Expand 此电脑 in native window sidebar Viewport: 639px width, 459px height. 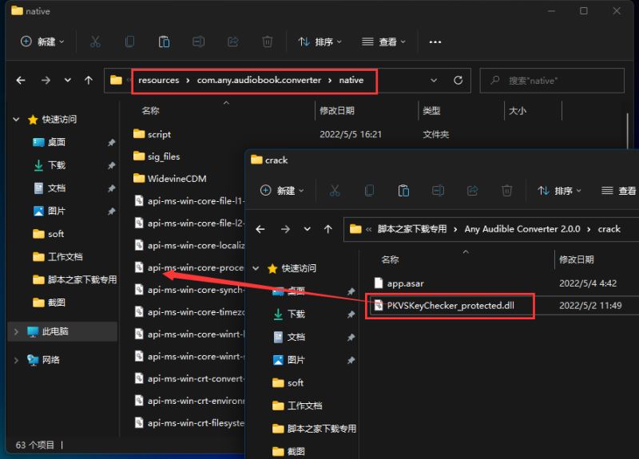tap(16, 331)
